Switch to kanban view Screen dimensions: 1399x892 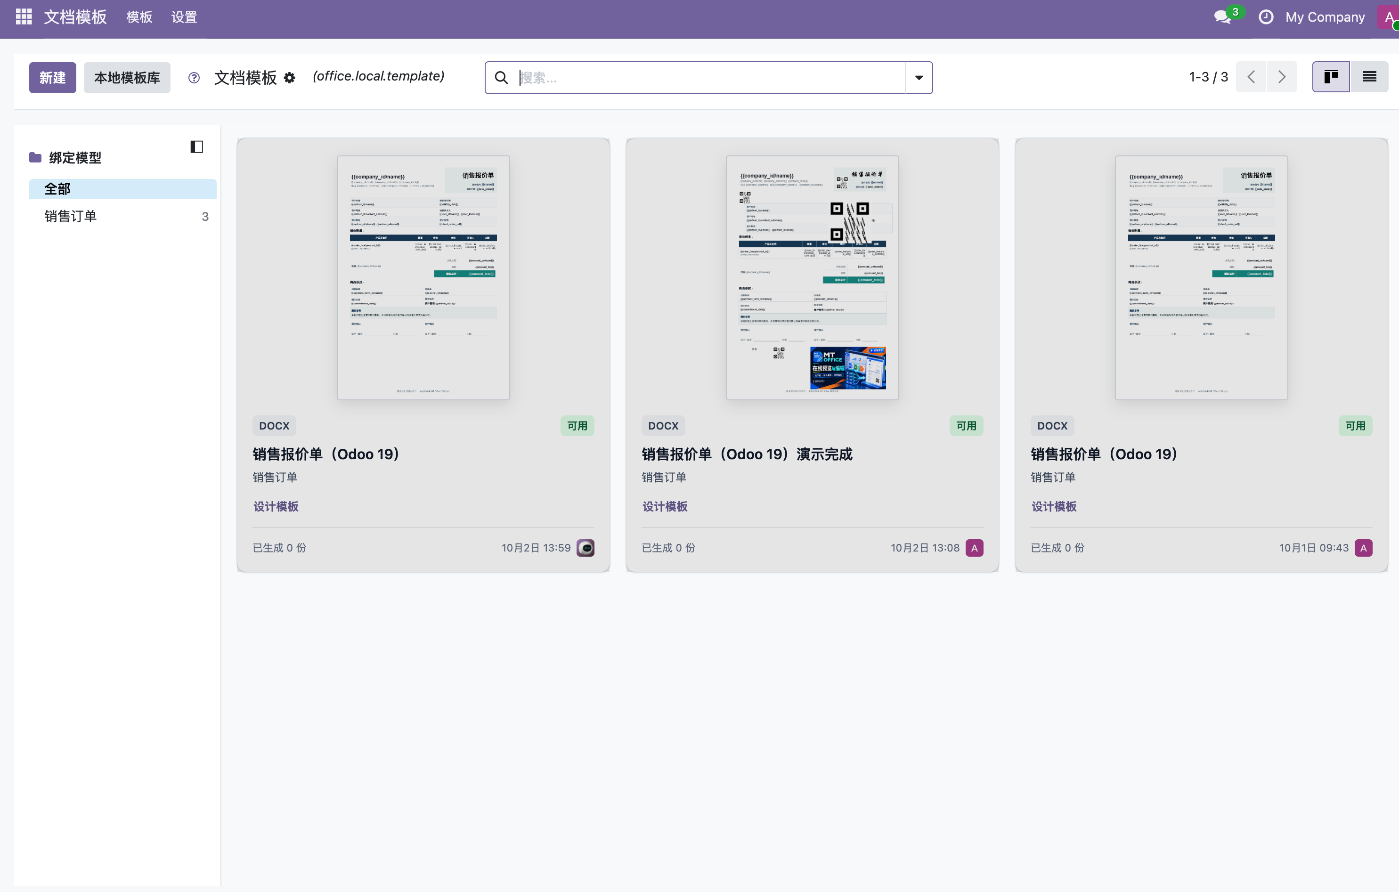[x=1330, y=77]
